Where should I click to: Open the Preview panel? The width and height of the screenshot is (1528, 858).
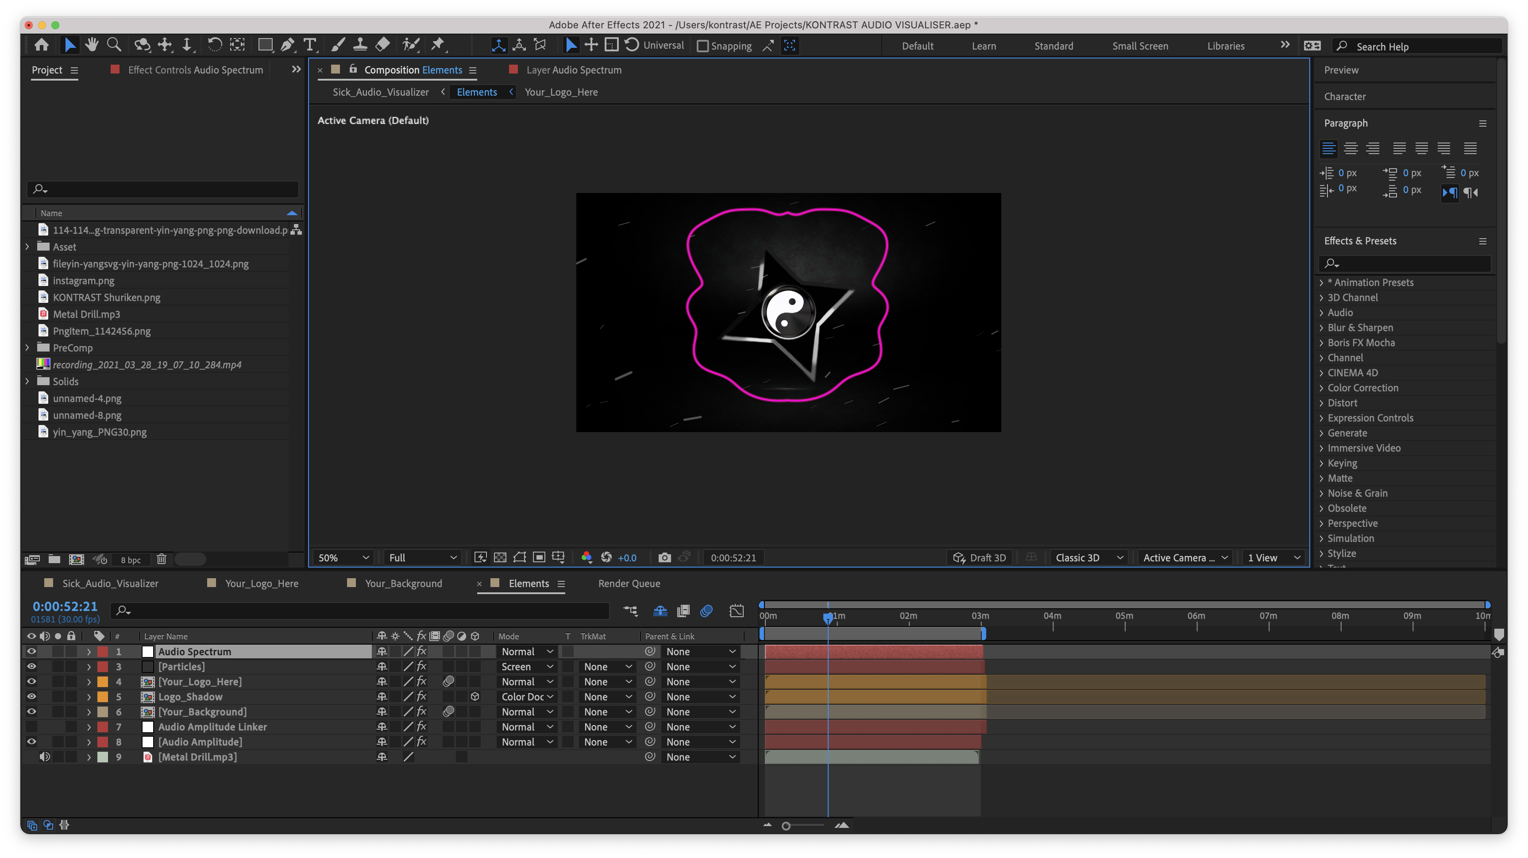coord(1341,70)
